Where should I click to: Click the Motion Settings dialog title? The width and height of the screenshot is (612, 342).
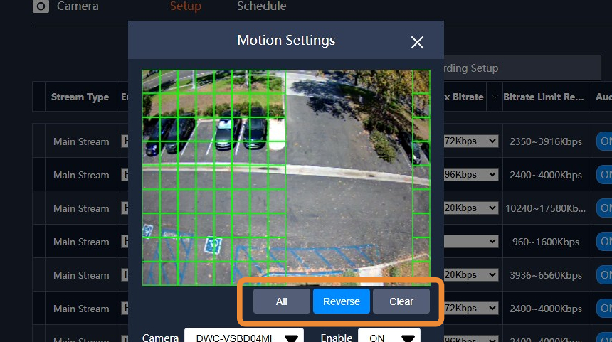pyautogui.click(x=286, y=40)
